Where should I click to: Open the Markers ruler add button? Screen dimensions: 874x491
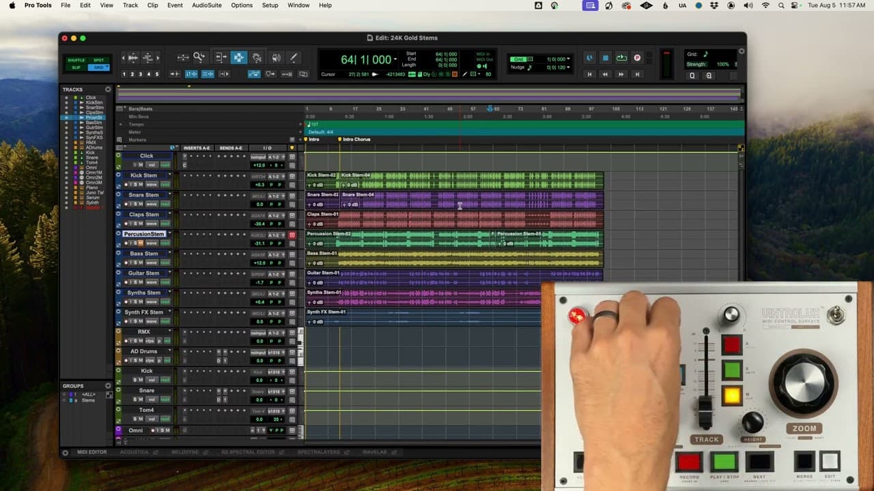click(119, 139)
